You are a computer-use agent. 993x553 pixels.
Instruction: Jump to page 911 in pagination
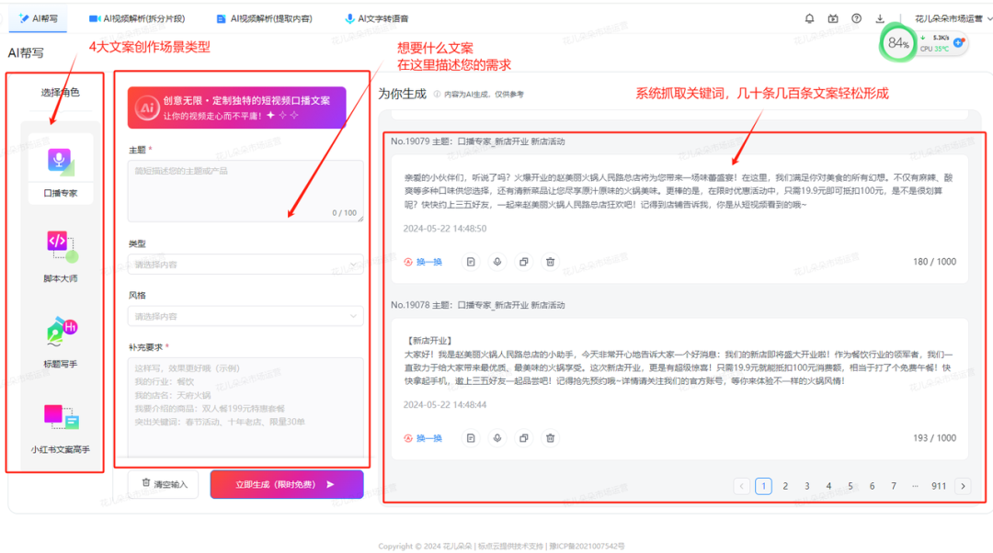coord(938,485)
